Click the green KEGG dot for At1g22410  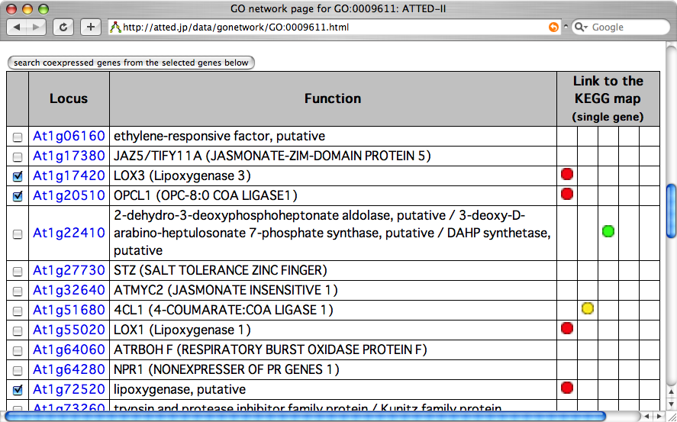[608, 231]
